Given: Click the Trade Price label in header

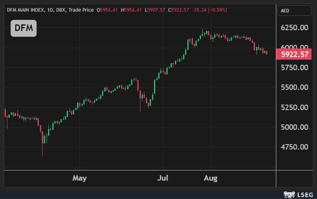Looking at the screenshot, I should click(81, 10).
